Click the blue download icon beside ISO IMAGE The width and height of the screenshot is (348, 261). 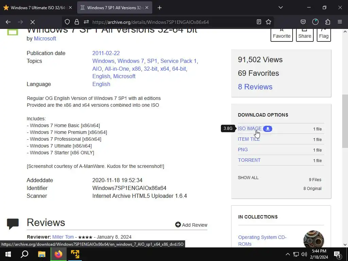click(x=268, y=129)
